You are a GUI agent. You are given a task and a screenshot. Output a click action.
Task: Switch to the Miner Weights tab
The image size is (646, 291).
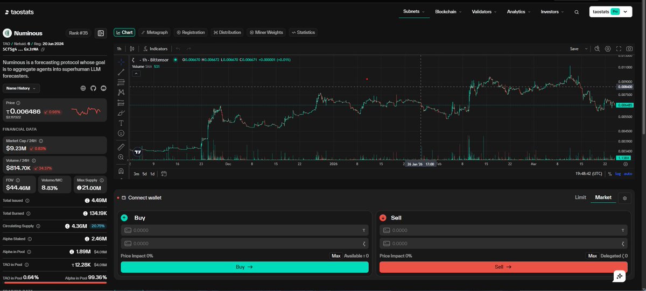click(266, 32)
